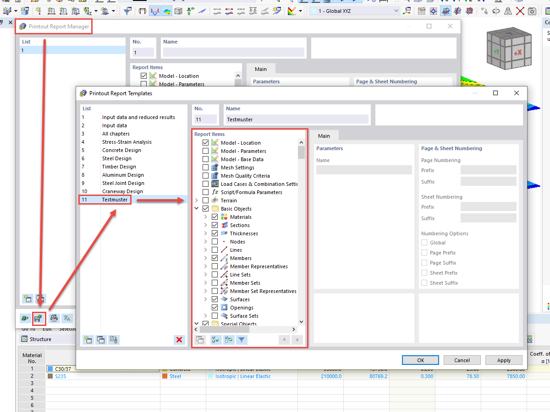Open the Global XYZ coordinate system dropdown
This screenshot has height=412, width=550.
396,11
